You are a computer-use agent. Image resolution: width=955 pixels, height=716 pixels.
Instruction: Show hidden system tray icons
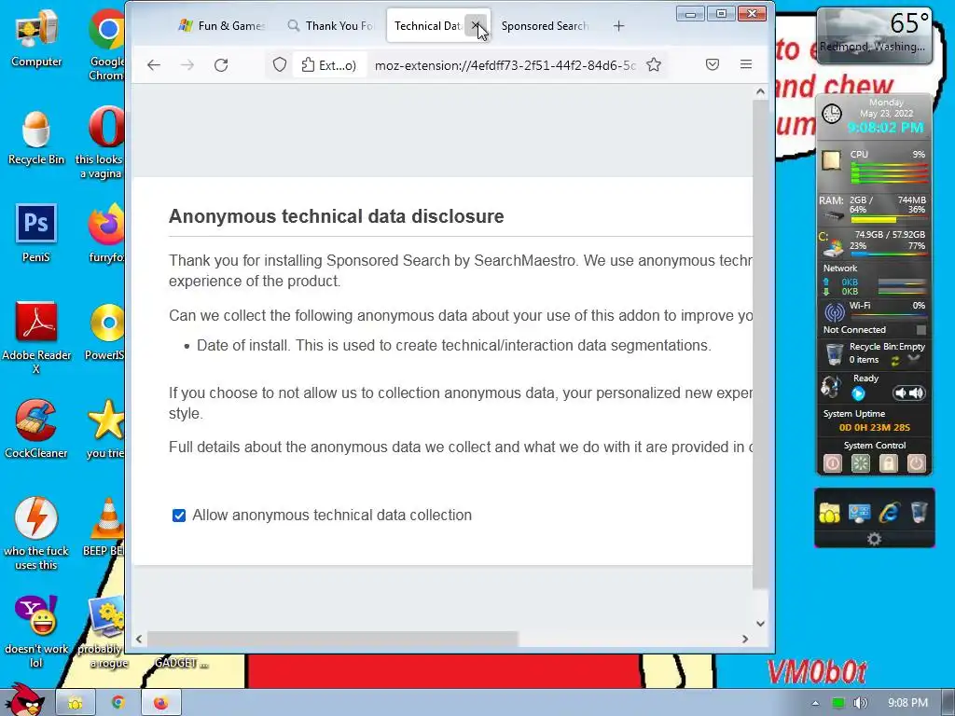815,703
